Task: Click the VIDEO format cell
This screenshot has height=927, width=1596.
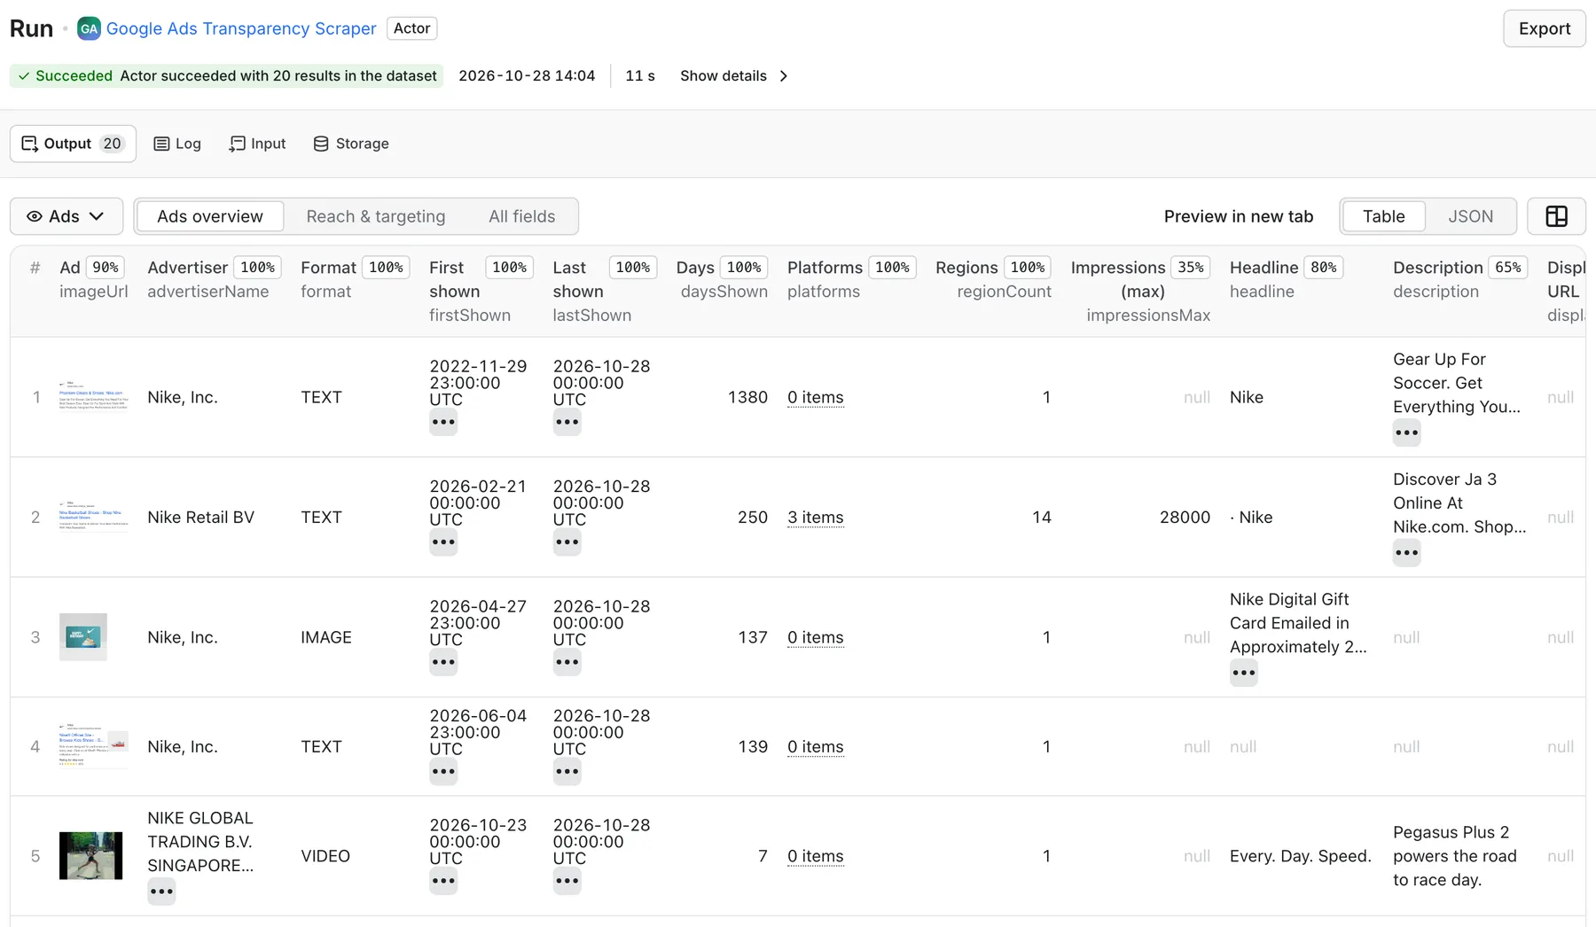Action: tap(325, 856)
